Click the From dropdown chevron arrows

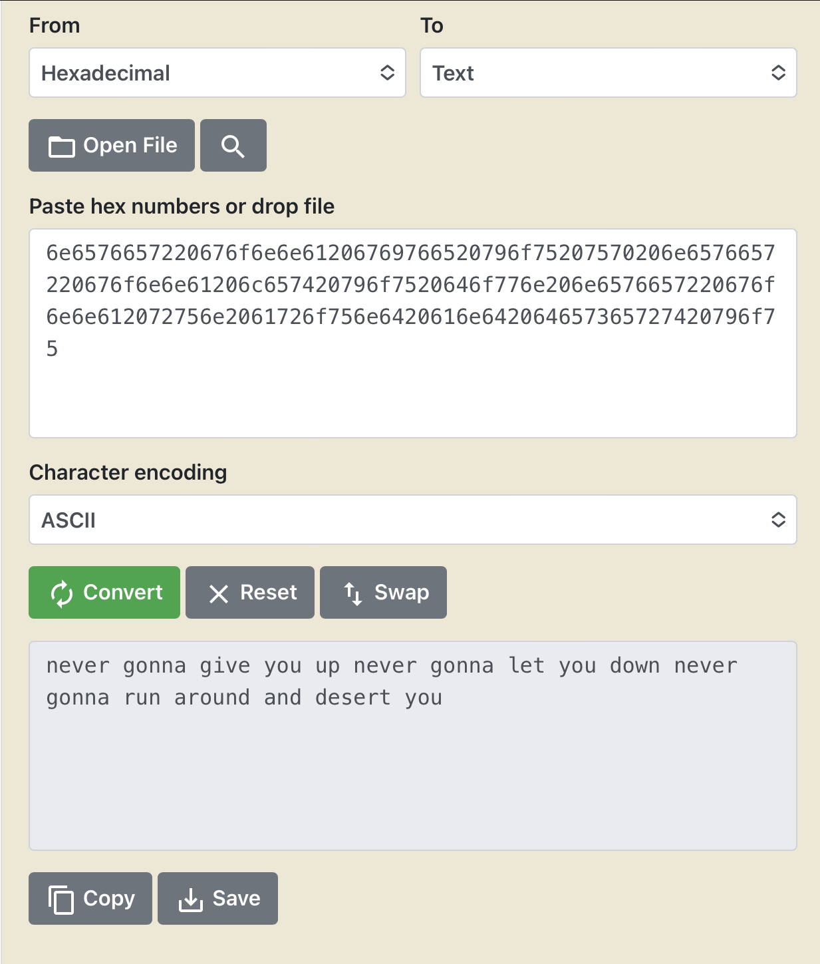click(x=387, y=73)
